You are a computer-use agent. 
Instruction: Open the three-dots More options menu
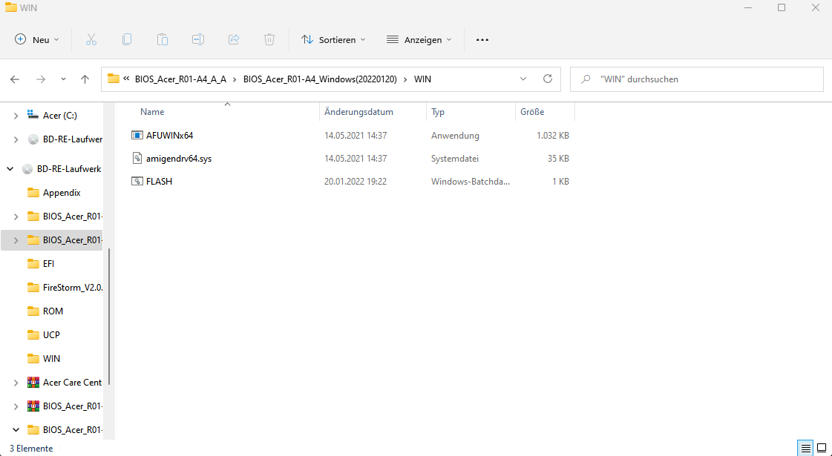pos(482,40)
